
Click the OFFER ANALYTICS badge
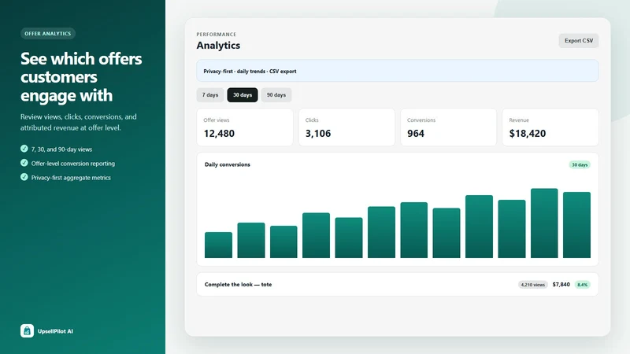click(x=48, y=33)
